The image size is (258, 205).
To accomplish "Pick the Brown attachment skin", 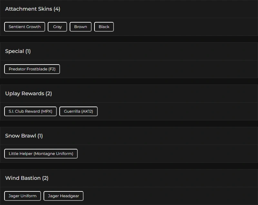I will point(81,27).
